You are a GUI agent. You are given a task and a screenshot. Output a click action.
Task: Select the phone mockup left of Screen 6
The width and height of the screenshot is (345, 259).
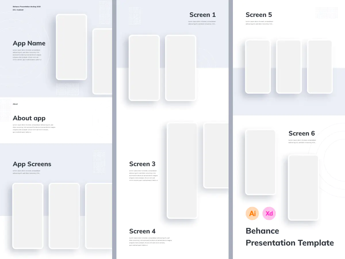tap(260, 162)
